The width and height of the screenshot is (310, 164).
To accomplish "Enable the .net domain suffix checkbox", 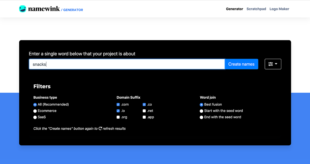I will [144, 111].
